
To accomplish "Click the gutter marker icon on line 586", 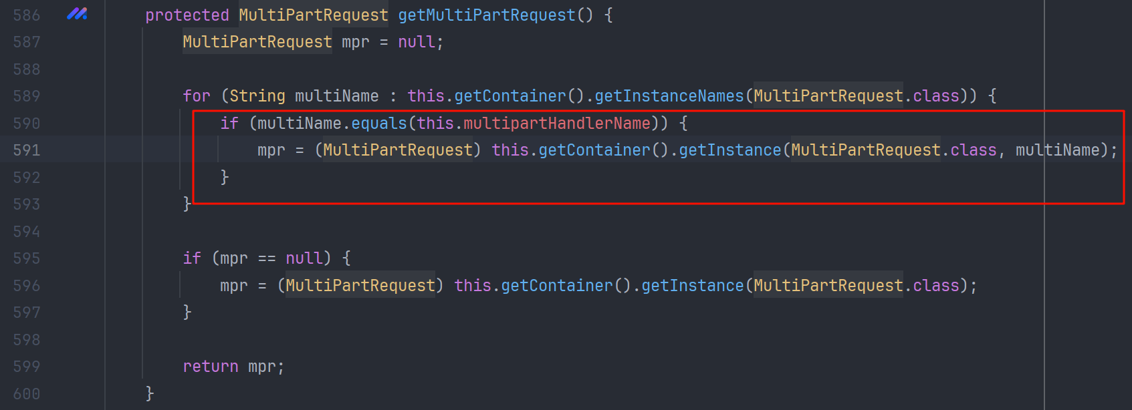I will (x=77, y=14).
